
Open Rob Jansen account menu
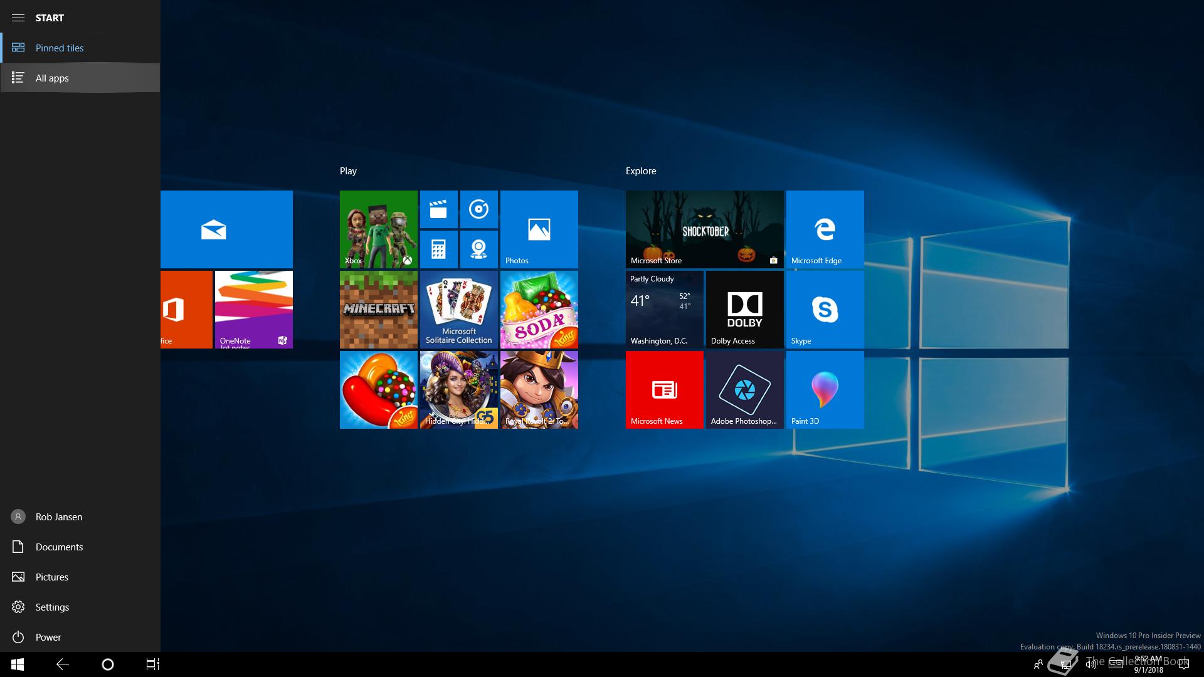pyautogui.click(x=58, y=517)
